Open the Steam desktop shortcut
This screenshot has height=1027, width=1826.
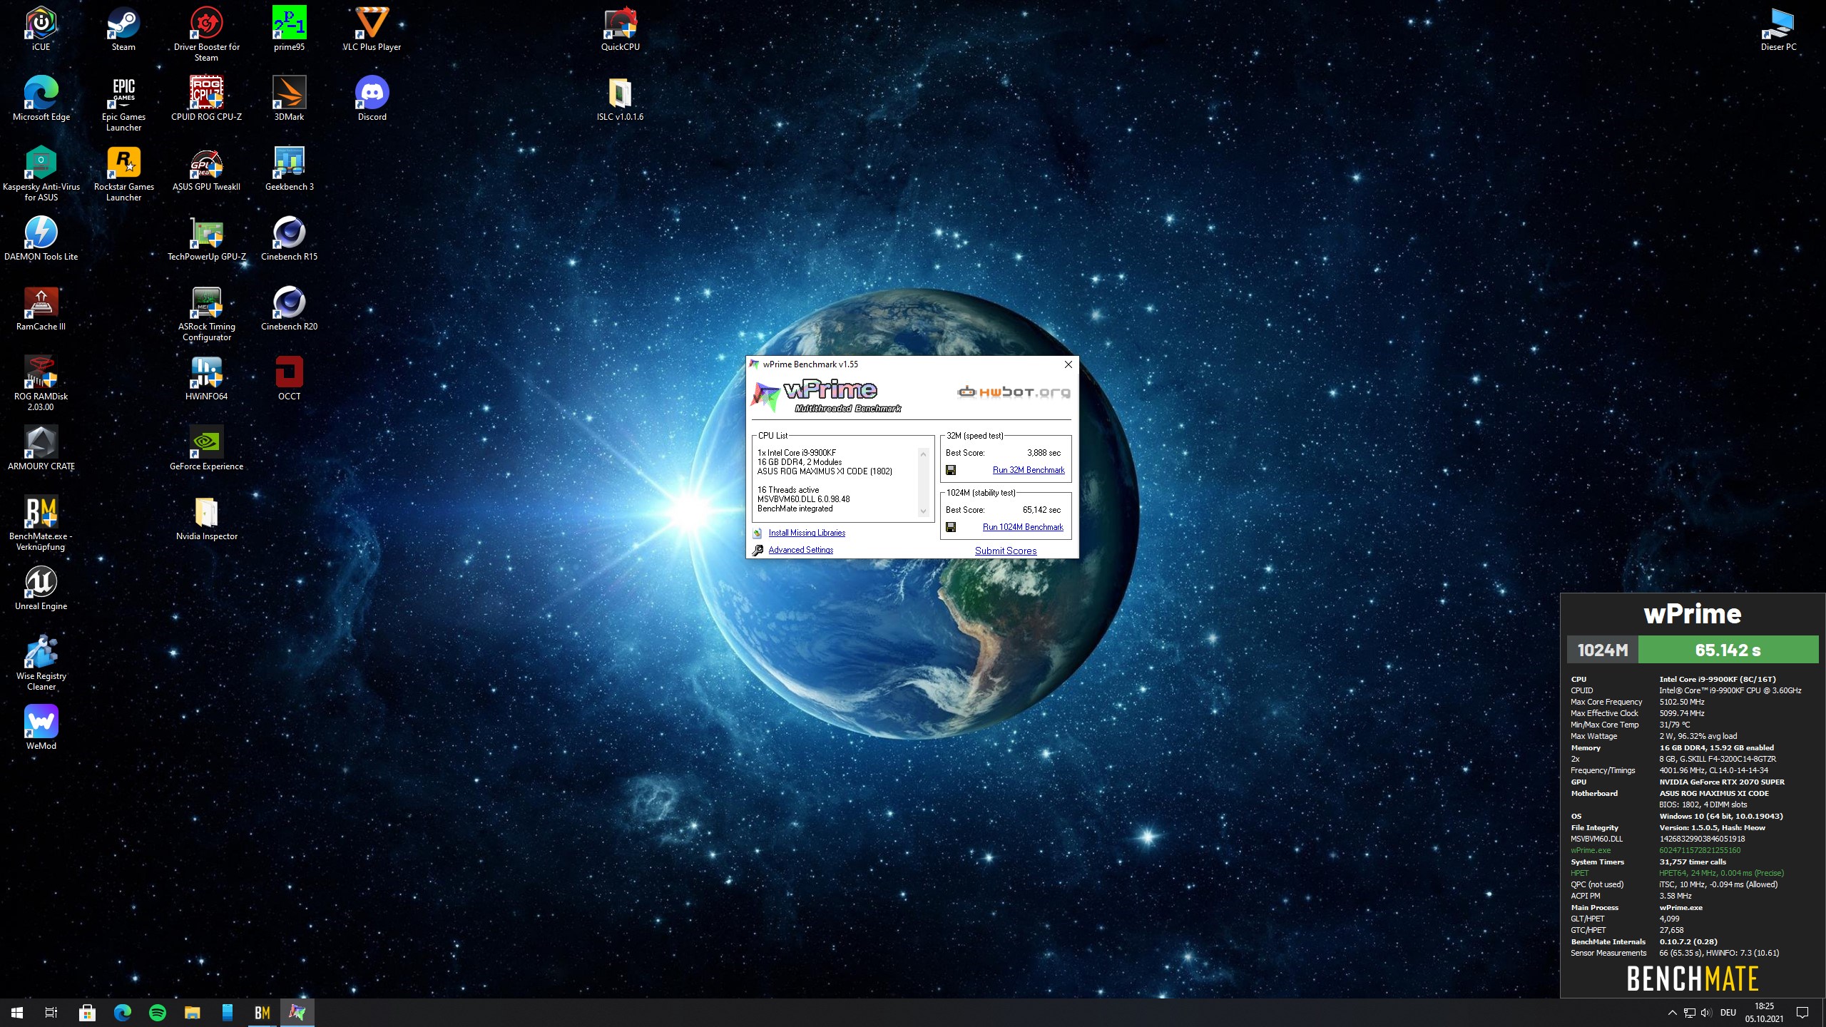click(123, 29)
